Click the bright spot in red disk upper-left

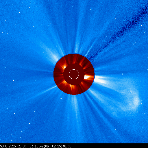[x=65, y=67]
